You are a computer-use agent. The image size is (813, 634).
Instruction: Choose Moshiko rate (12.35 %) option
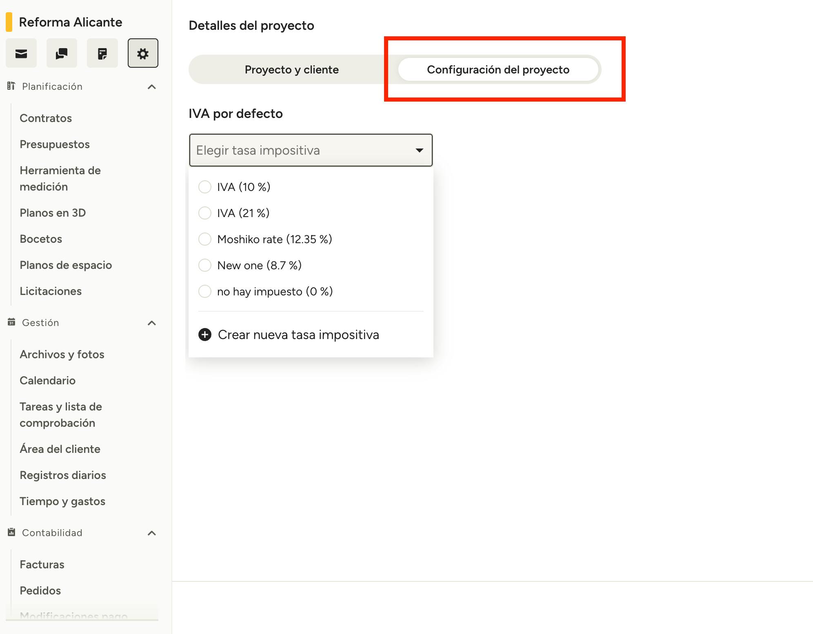point(205,239)
